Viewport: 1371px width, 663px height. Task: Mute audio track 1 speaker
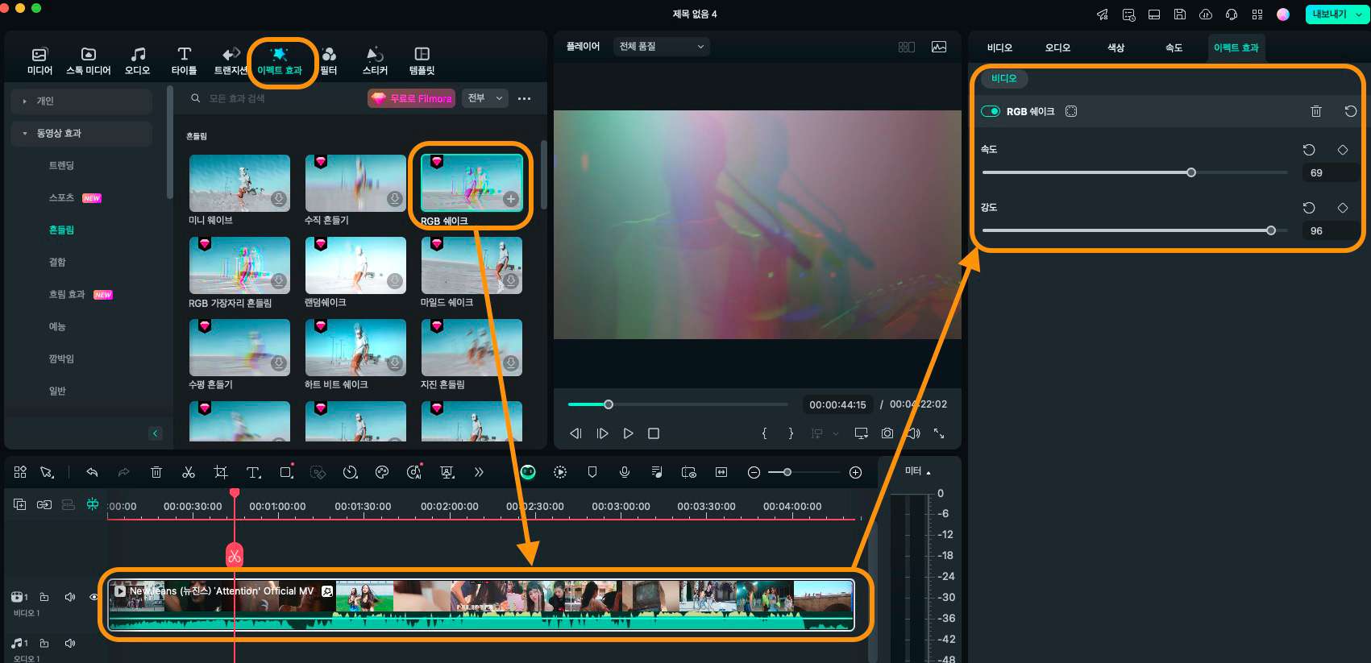click(x=70, y=644)
